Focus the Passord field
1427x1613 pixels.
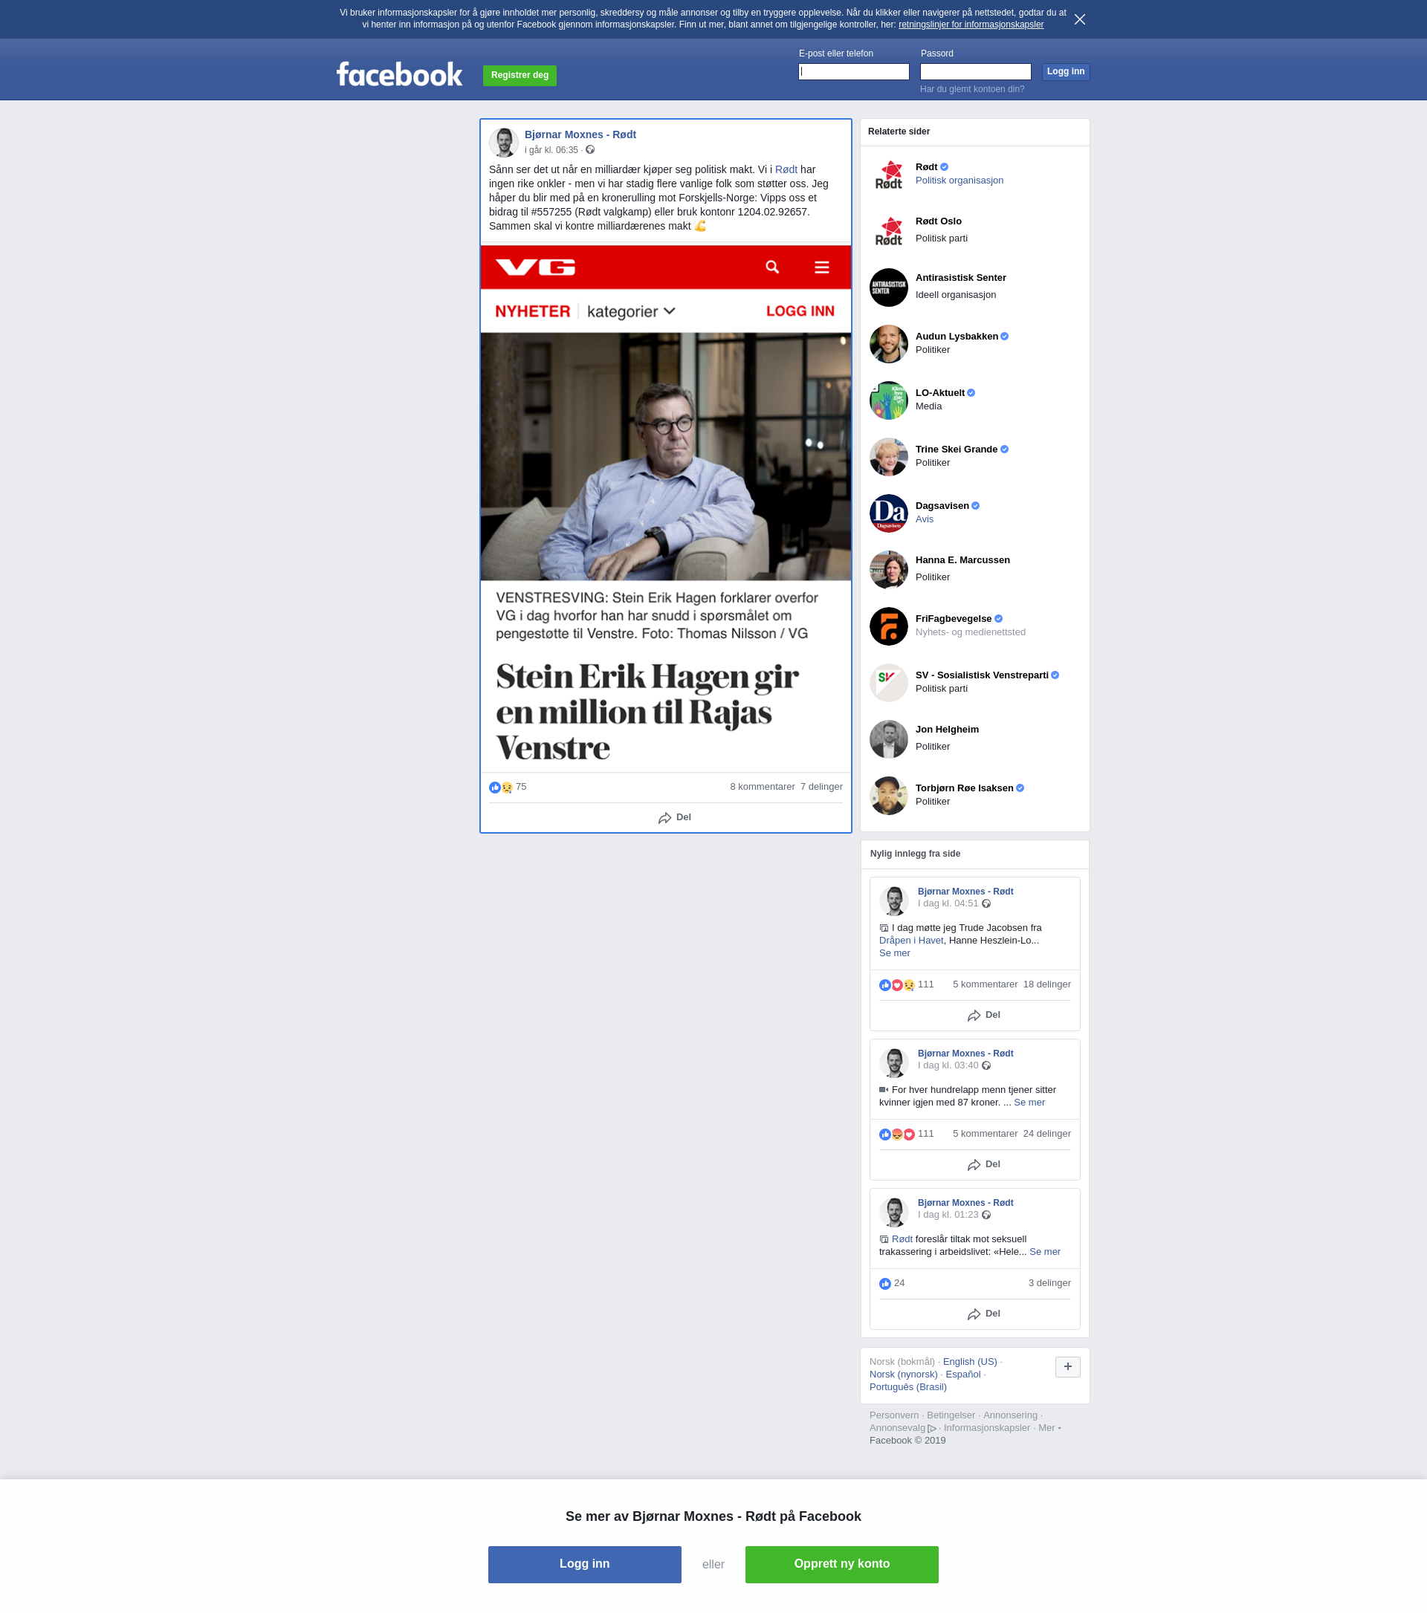pos(976,72)
